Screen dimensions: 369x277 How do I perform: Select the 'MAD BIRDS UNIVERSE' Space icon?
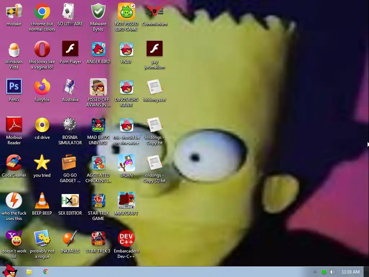coord(98,125)
